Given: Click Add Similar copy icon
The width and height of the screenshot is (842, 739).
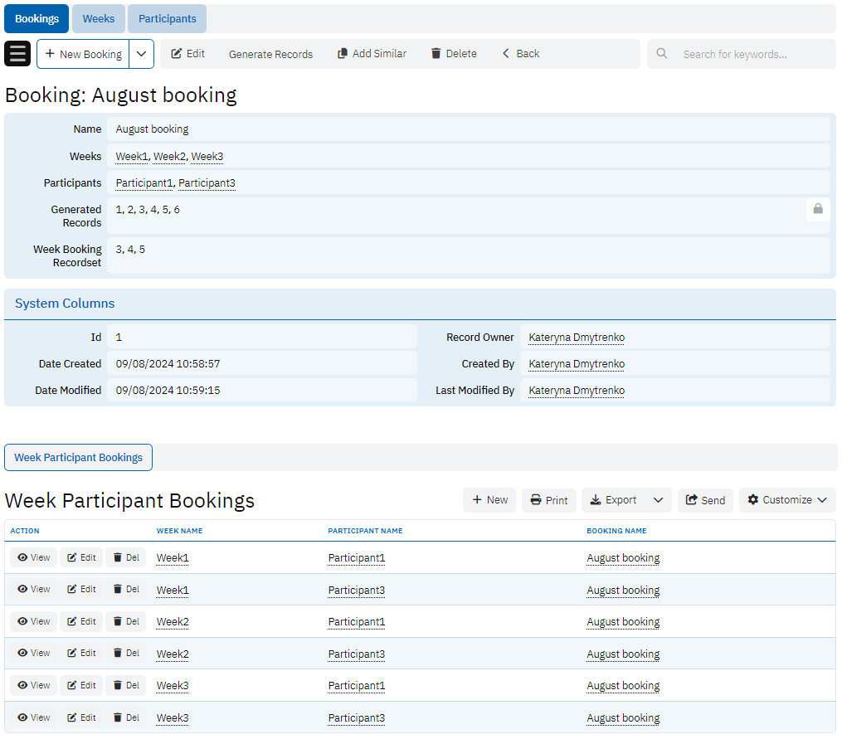Looking at the screenshot, I should (x=342, y=54).
